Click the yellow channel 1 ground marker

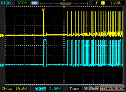2,36
